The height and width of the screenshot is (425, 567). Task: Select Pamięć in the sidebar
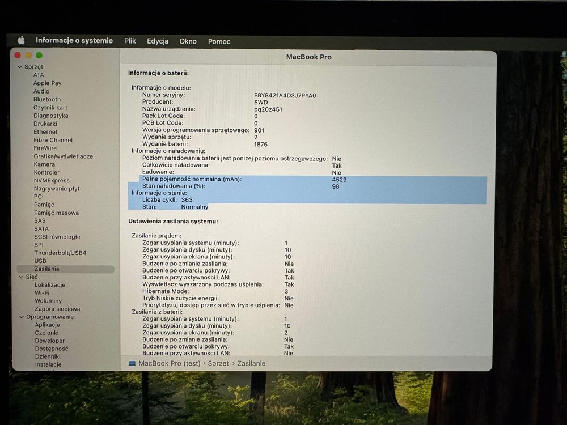pyautogui.click(x=44, y=205)
